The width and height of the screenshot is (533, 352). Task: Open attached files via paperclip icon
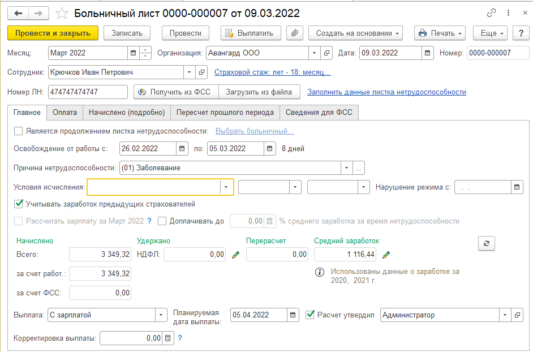pos(295,33)
